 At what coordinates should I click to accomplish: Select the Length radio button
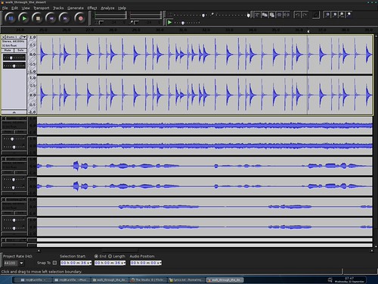pos(110,256)
